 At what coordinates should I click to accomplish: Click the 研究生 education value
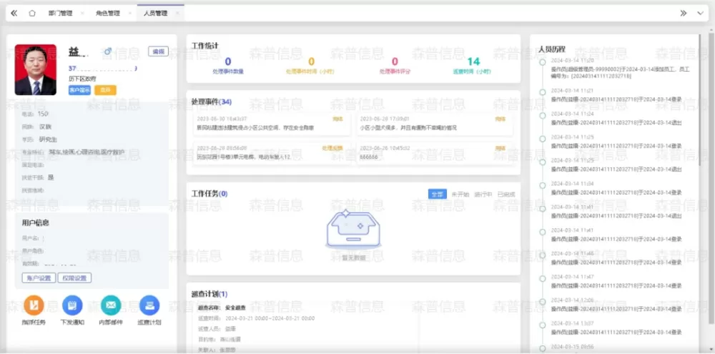pos(48,139)
